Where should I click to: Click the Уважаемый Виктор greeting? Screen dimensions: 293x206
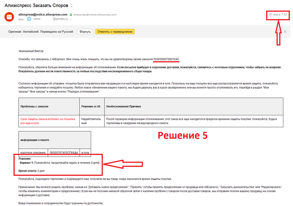(x=31, y=51)
